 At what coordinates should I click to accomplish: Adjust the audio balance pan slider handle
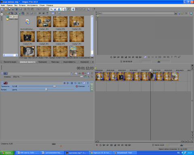tap(46, 90)
